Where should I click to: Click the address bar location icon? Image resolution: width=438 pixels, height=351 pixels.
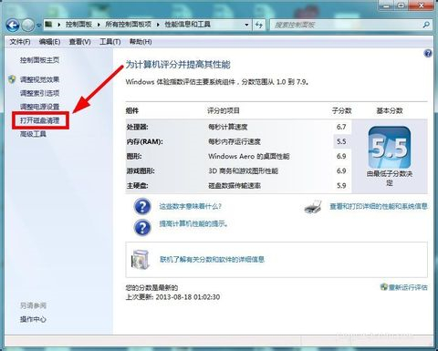48,25
